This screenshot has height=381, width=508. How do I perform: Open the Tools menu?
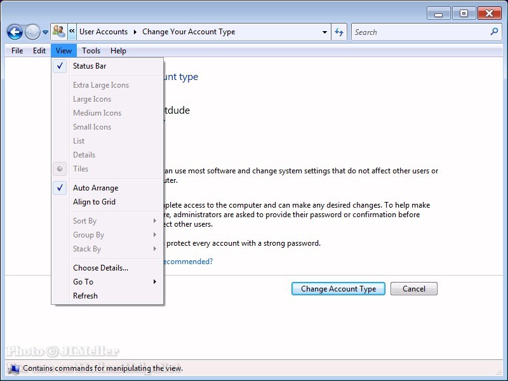pyautogui.click(x=91, y=51)
